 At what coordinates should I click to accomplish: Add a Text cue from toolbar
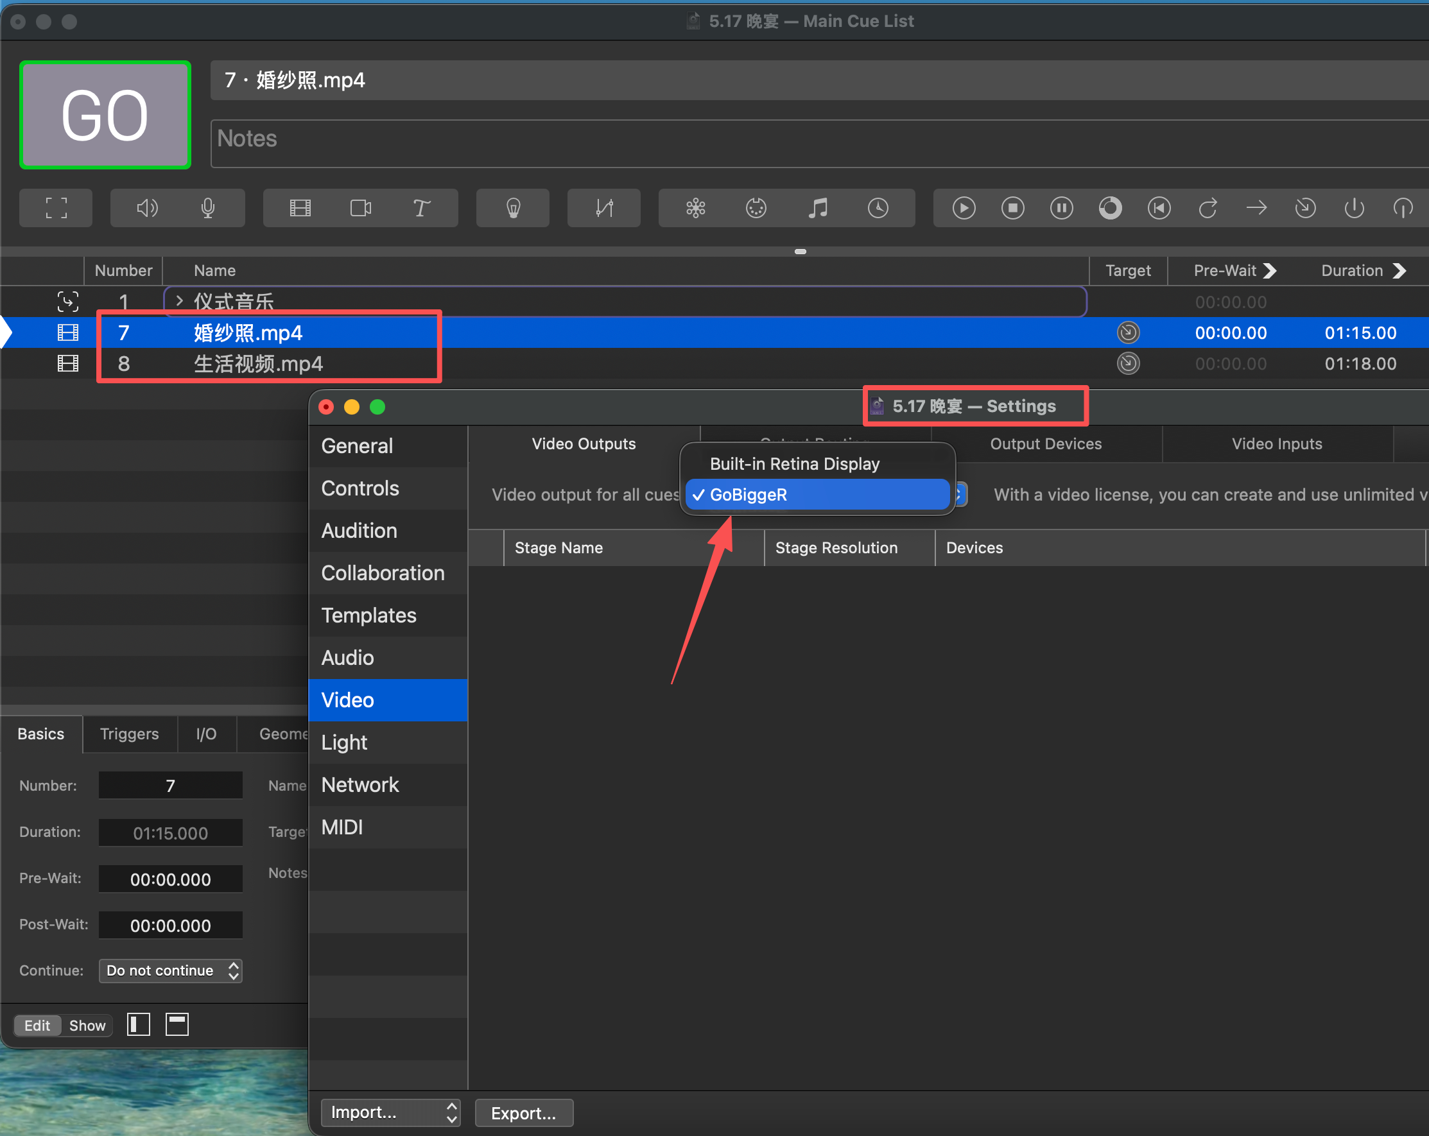coord(422,208)
